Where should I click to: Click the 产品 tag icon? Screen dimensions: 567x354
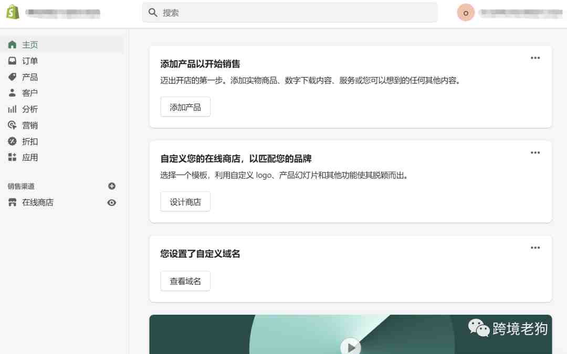[x=12, y=77]
